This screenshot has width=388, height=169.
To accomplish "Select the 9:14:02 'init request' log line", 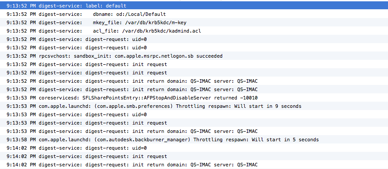I will 194,157.
